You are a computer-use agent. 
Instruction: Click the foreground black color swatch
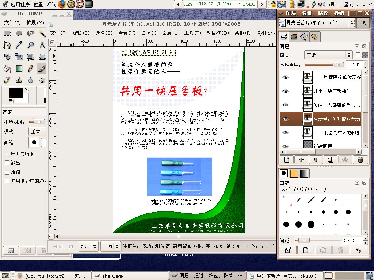click(16, 93)
